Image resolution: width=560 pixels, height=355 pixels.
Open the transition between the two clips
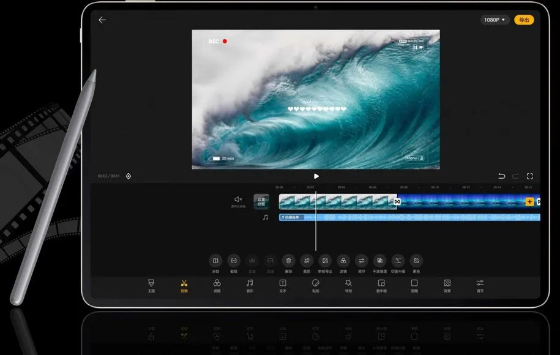[397, 201]
